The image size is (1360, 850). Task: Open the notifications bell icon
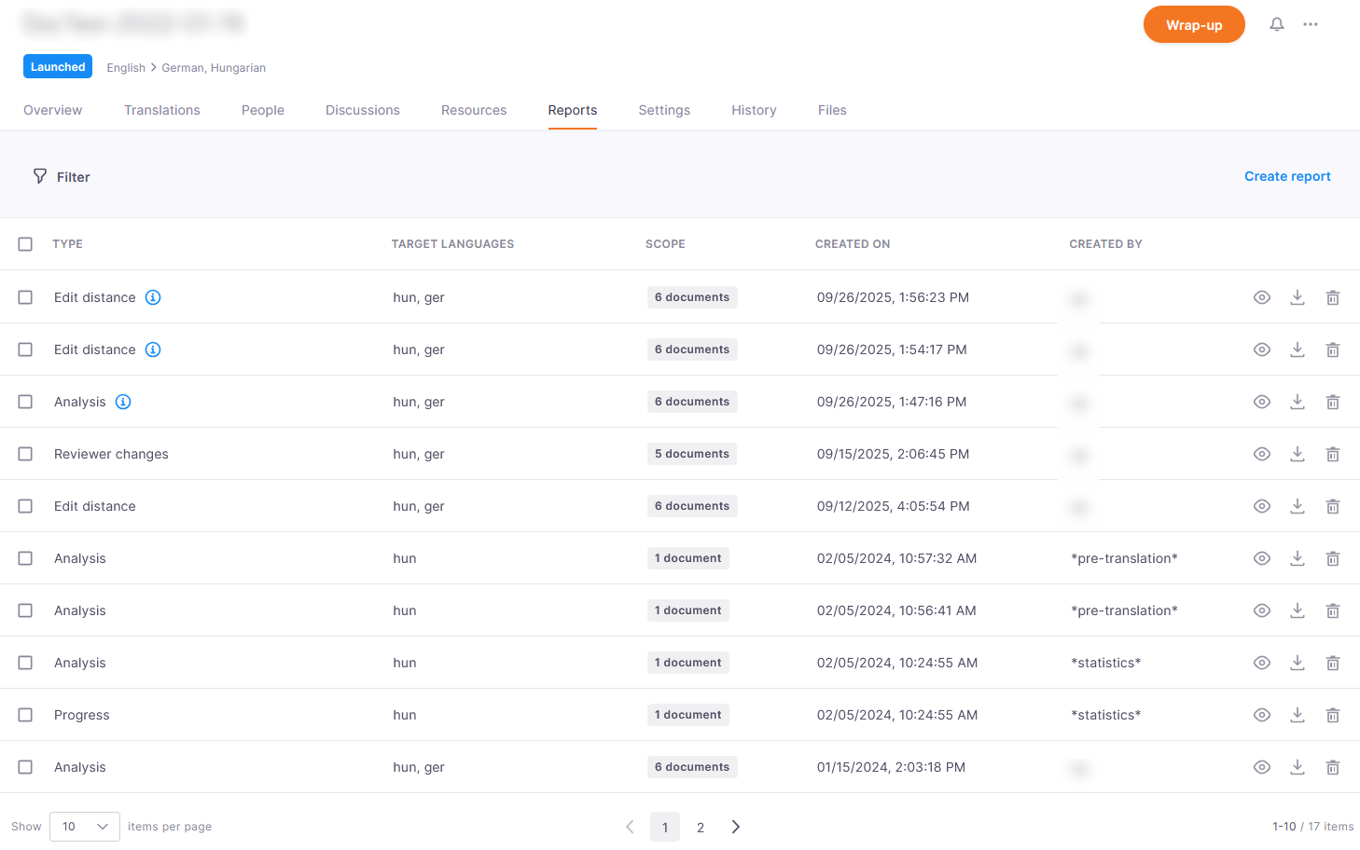pos(1277,24)
